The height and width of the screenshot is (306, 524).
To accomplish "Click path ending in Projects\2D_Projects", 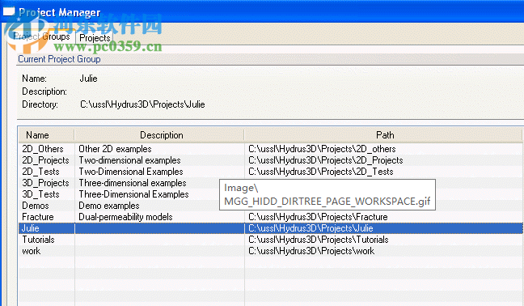I will [326, 160].
